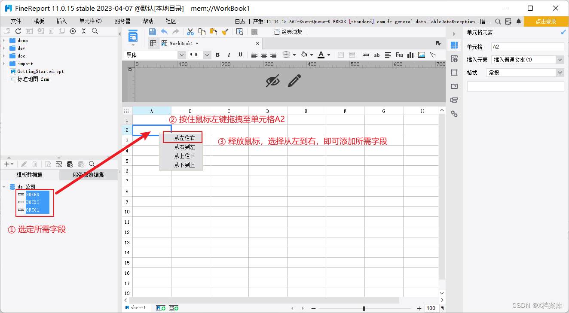The height and width of the screenshot is (313, 569).
Task: Click the notification bell icon
Action: (x=519, y=21)
